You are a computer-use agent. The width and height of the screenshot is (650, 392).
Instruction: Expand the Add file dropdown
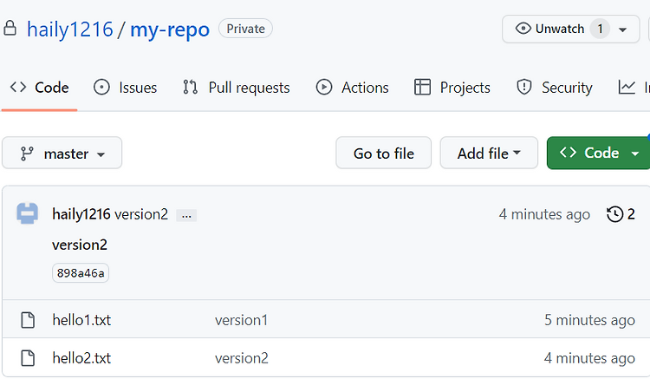[489, 153]
